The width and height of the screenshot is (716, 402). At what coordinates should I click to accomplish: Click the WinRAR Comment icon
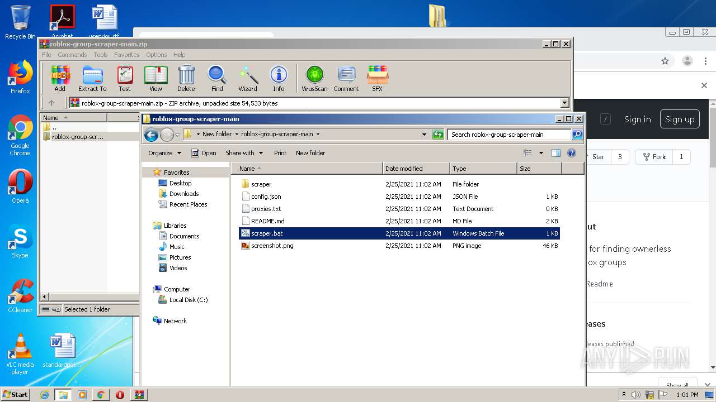346,79
